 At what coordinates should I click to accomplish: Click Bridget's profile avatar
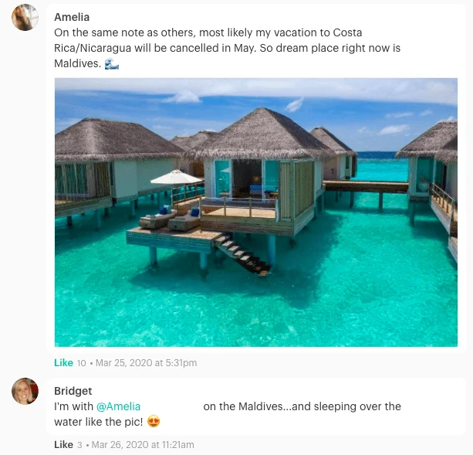coord(25,392)
